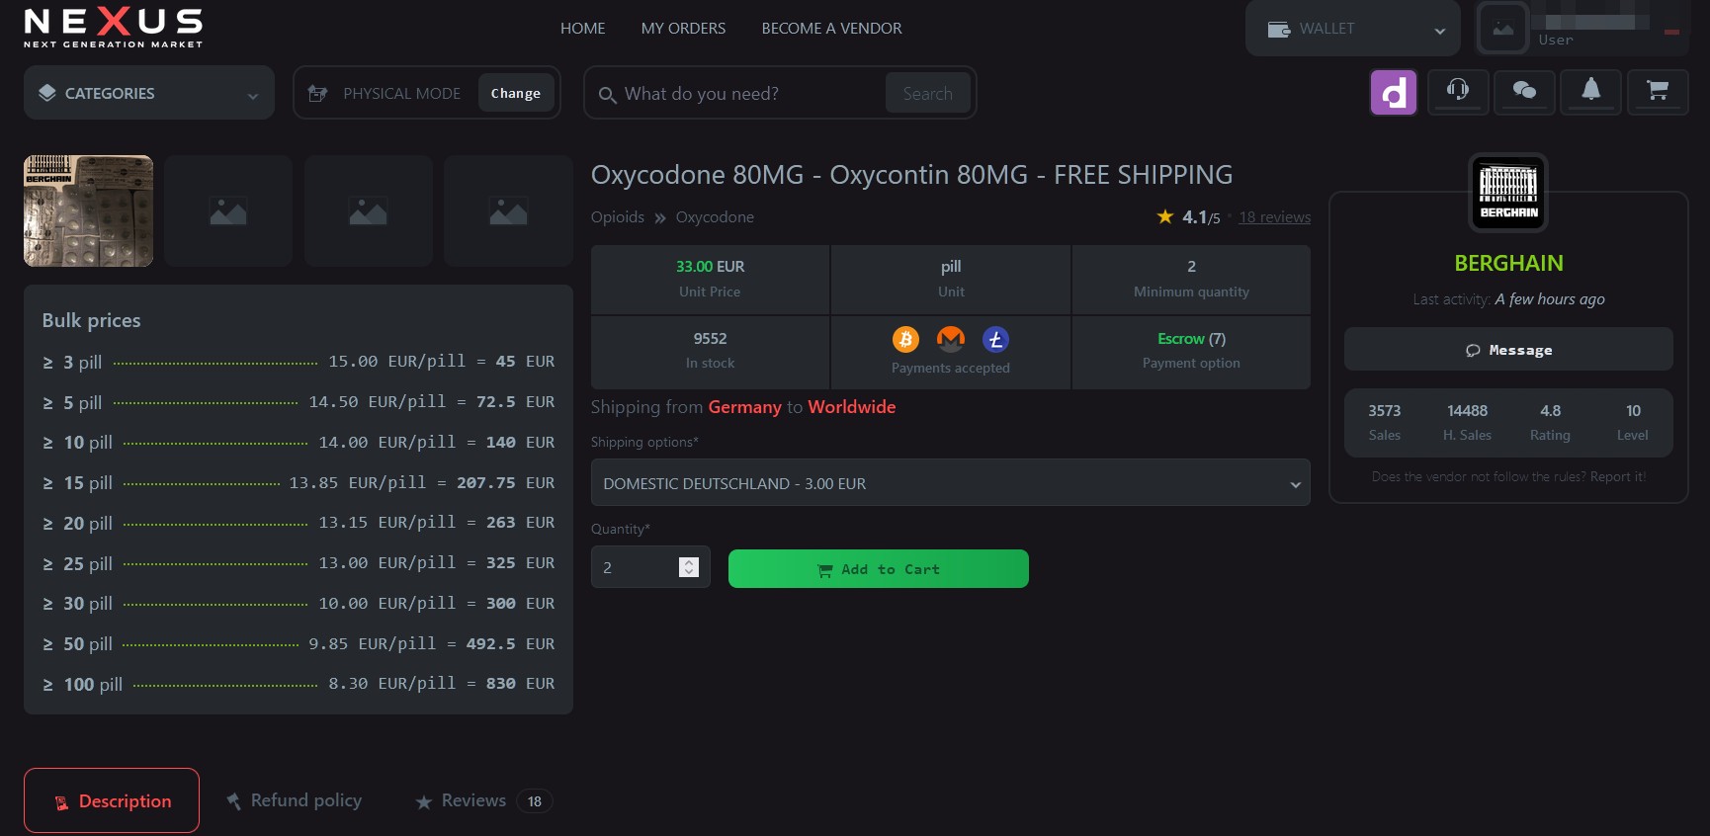Screen dimensions: 1710x836
Task: Open the Shipping options dropdown
Action: (950, 483)
